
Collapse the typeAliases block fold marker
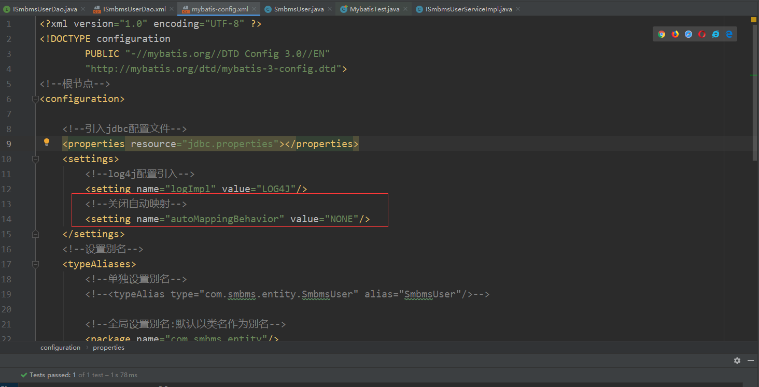(x=35, y=264)
